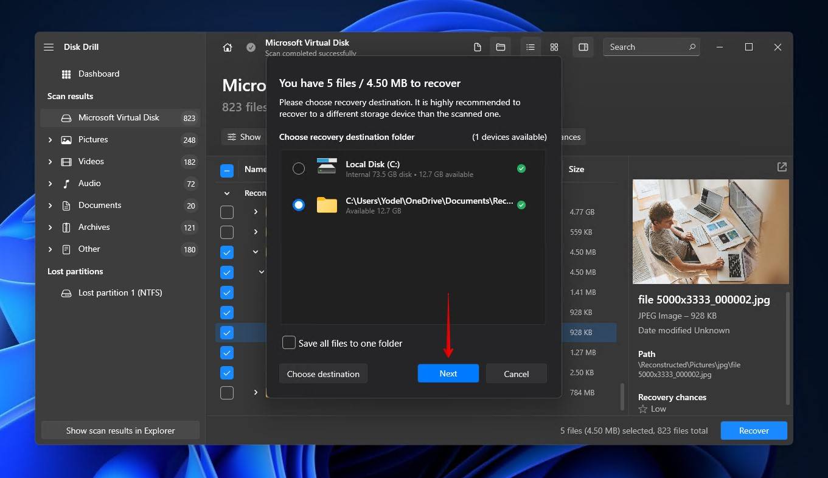Screen dimensions: 828x478
Task: Select list view layout icon
Action: click(x=531, y=47)
